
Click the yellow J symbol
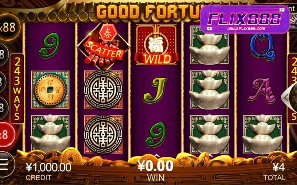coord(155,90)
